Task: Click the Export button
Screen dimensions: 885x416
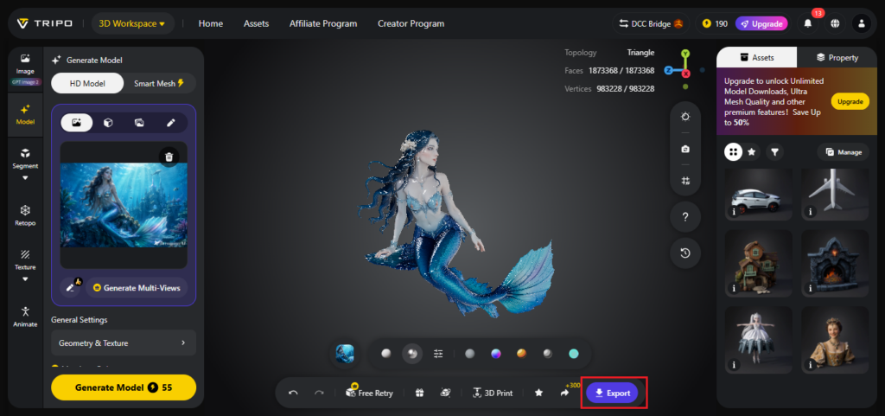Action: pos(612,393)
